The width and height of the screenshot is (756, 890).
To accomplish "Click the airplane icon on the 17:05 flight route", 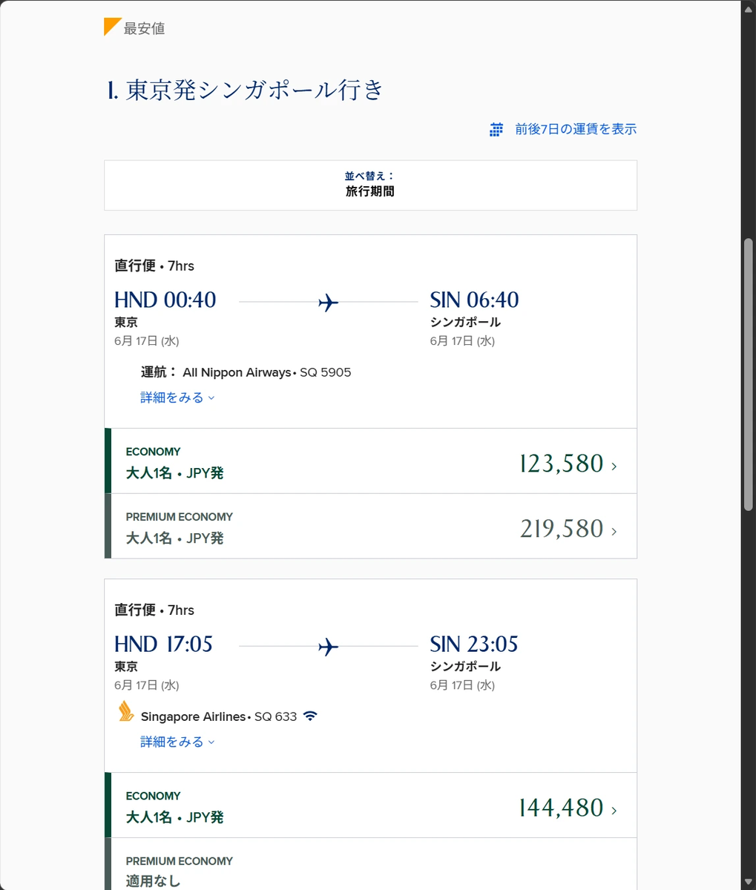I will click(328, 647).
